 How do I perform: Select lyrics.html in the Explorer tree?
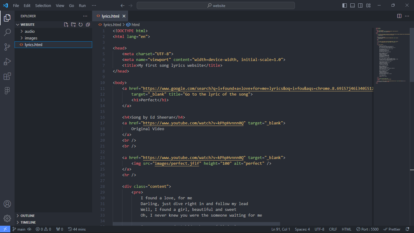tap(53, 45)
